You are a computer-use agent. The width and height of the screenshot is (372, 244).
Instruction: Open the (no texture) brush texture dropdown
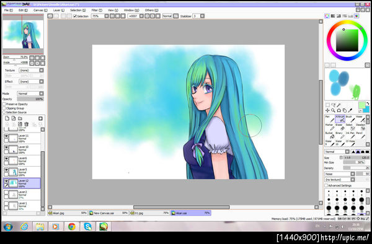[x=340, y=180]
